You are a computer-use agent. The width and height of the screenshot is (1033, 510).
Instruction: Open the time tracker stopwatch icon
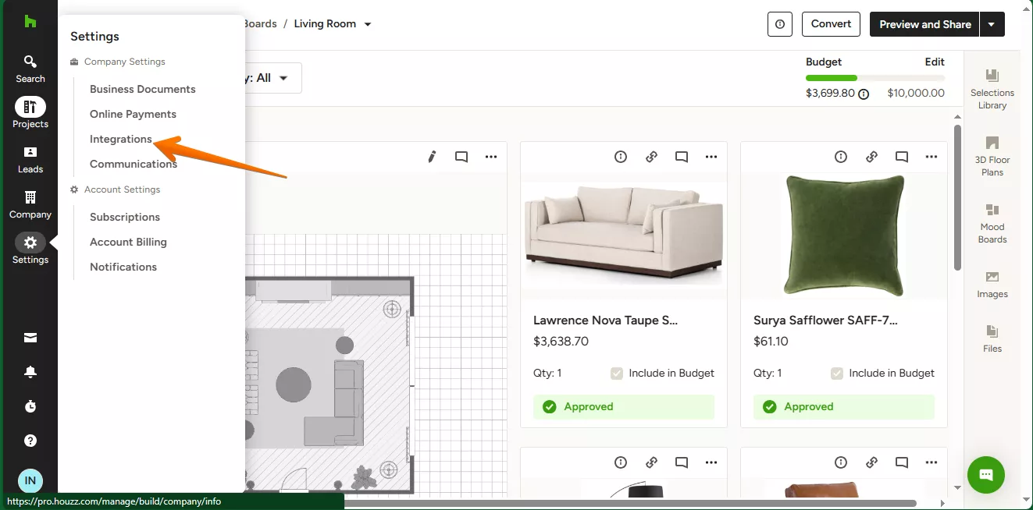click(x=30, y=406)
